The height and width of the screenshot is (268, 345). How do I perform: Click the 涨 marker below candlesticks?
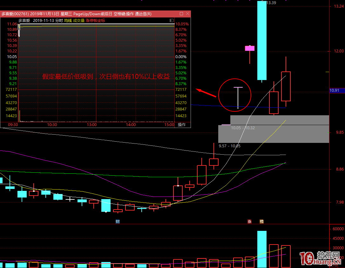pyautogui.click(x=249, y=221)
